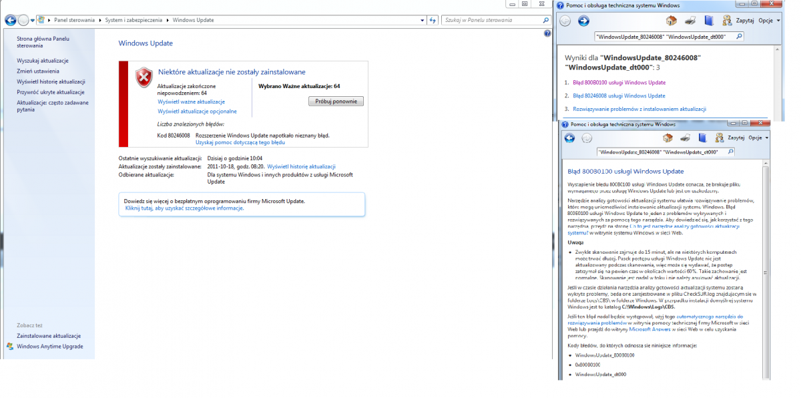Open Microsoft Answers link in article
This screenshot has height=398, width=801.
pyautogui.click(x=651, y=329)
